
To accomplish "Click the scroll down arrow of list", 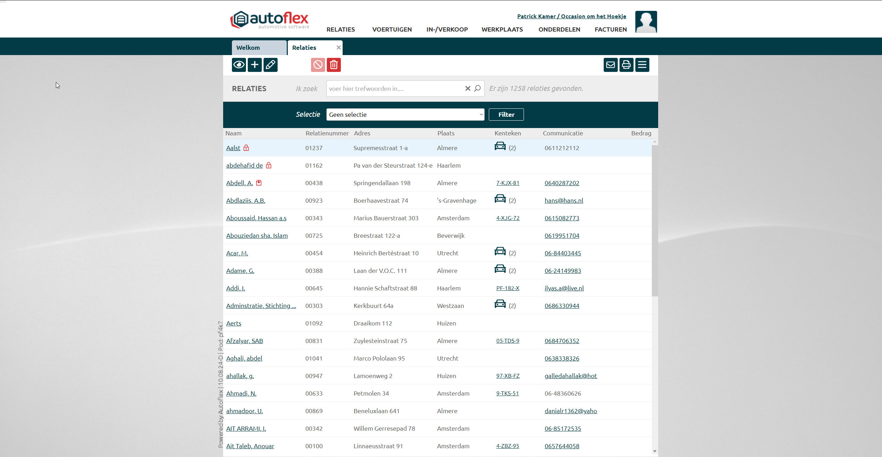I will (654, 451).
